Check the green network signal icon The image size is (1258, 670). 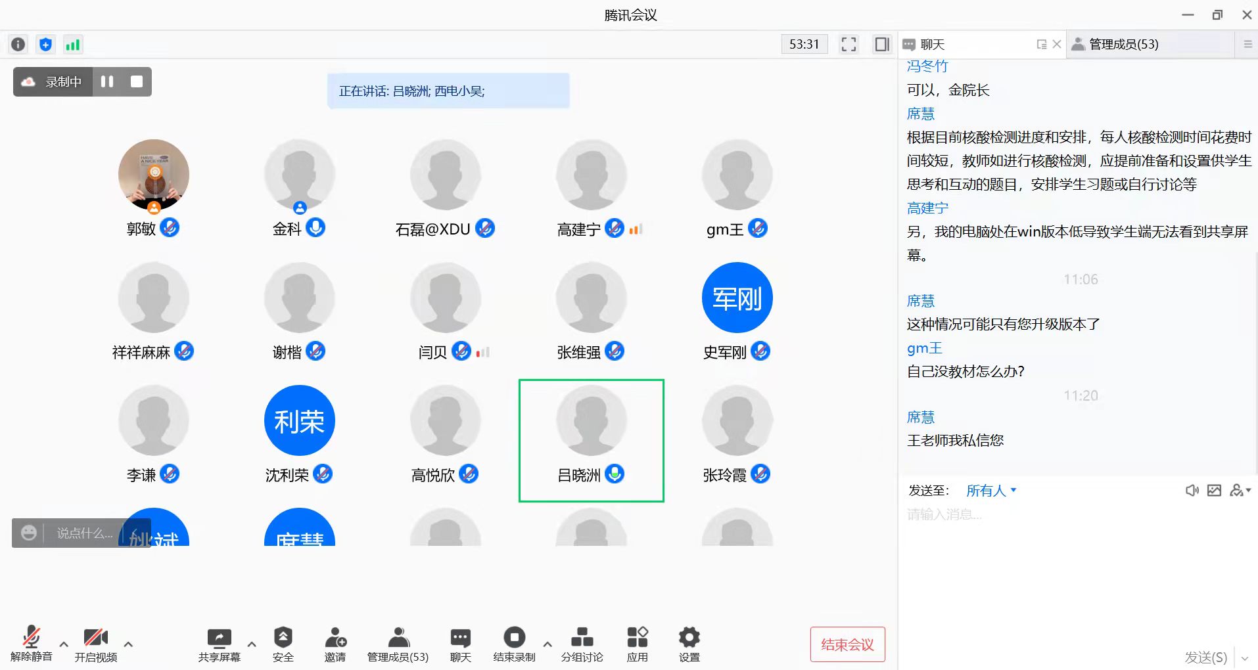pos(72,45)
